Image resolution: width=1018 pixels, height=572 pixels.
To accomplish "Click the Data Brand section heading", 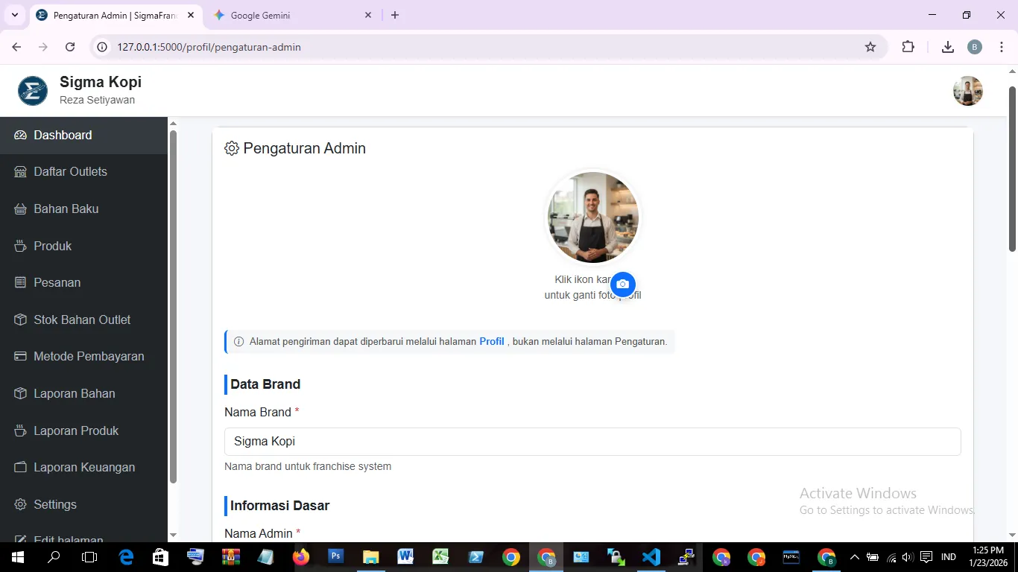I will point(265,384).
